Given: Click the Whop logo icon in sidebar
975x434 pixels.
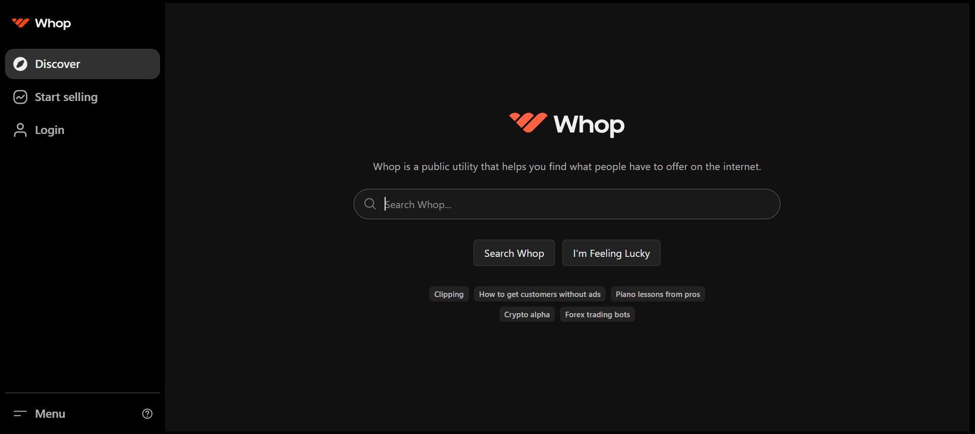Looking at the screenshot, I should click(x=20, y=23).
